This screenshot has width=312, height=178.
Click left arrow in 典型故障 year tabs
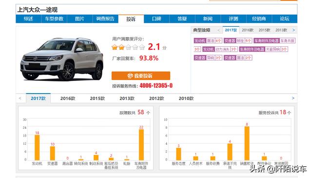[x=219, y=30]
